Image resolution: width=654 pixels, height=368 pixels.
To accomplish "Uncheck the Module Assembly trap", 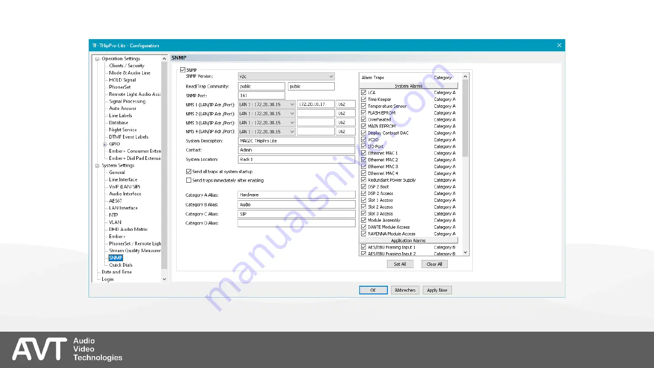I will (x=364, y=220).
